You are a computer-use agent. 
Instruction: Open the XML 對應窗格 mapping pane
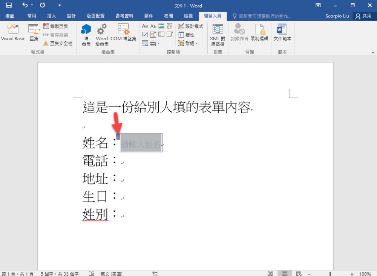218,35
